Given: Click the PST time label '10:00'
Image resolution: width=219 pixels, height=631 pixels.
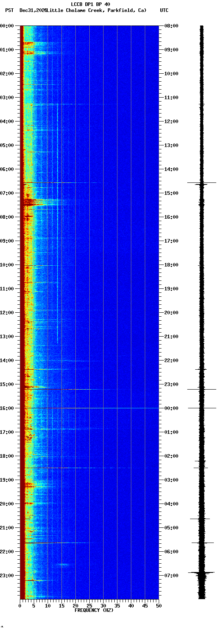Looking at the screenshot, I should pos(7,265).
